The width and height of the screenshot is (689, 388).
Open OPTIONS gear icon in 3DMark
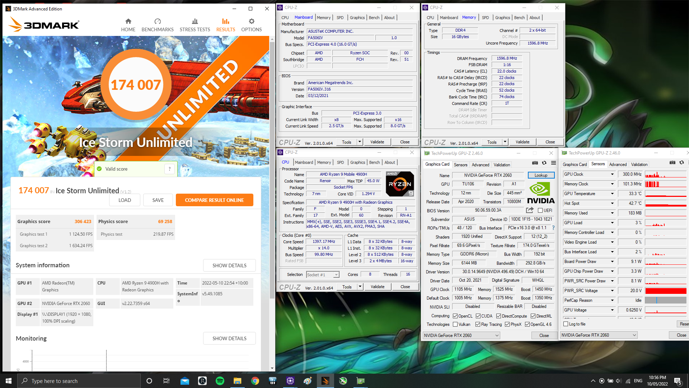point(252,22)
